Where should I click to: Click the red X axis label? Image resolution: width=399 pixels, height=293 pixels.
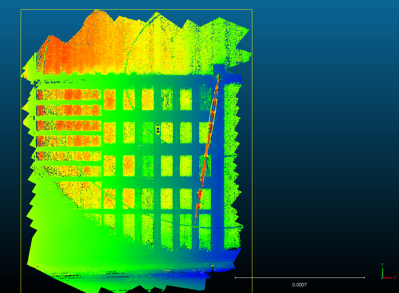tap(395, 278)
